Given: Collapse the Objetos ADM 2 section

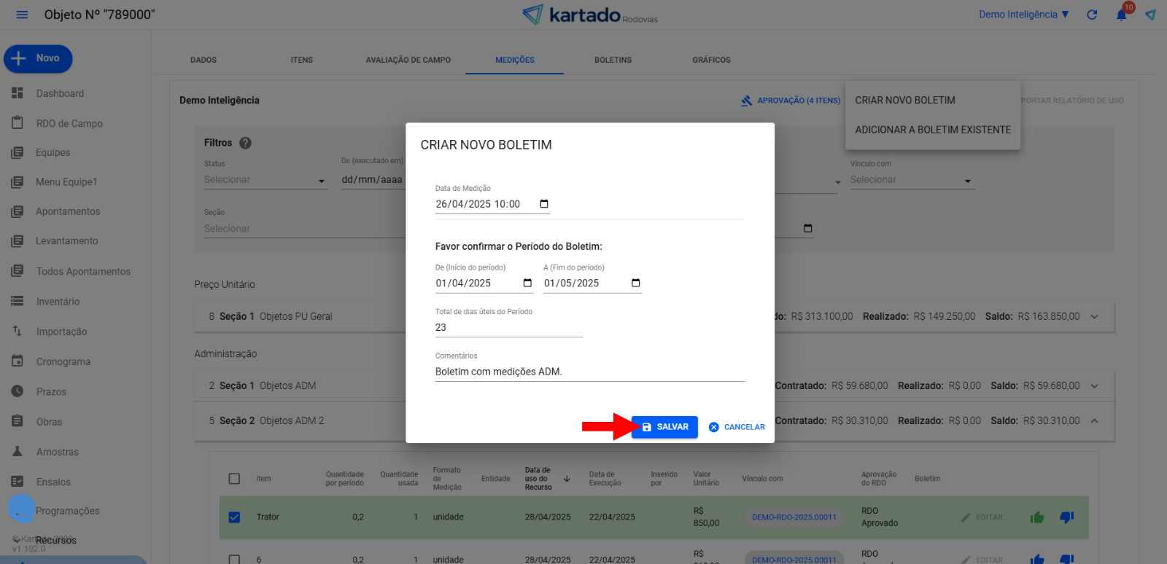Looking at the screenshot, I should click(x=1094, y=420).
